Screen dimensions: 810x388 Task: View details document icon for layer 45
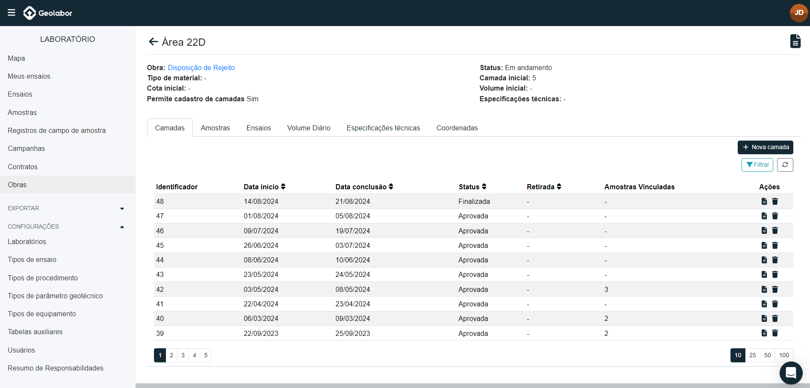pos(764,245)
